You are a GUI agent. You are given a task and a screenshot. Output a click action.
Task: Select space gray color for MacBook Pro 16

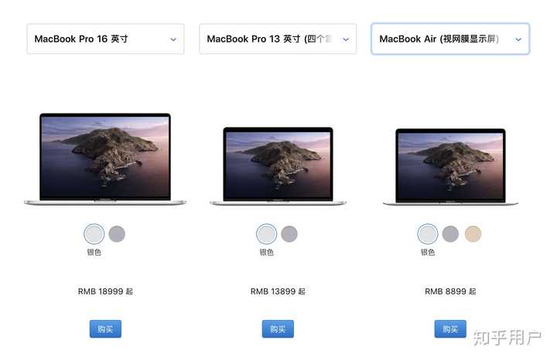pyautogui.click(x=117, y=234)
